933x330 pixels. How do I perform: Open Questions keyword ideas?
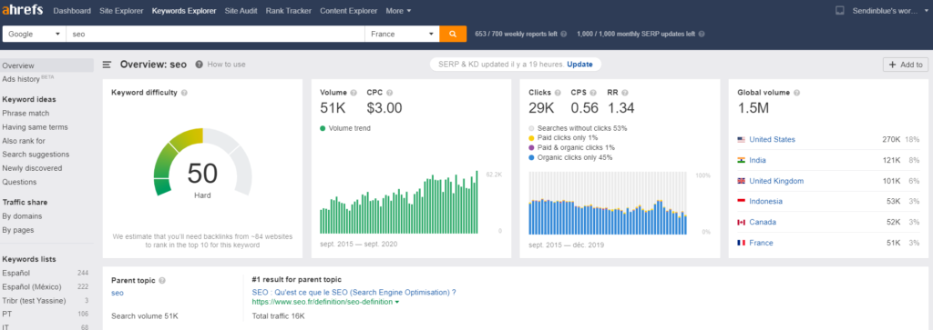20,182
